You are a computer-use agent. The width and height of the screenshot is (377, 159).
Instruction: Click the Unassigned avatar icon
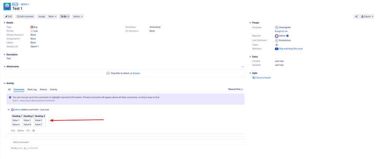[x=277, y=28]
